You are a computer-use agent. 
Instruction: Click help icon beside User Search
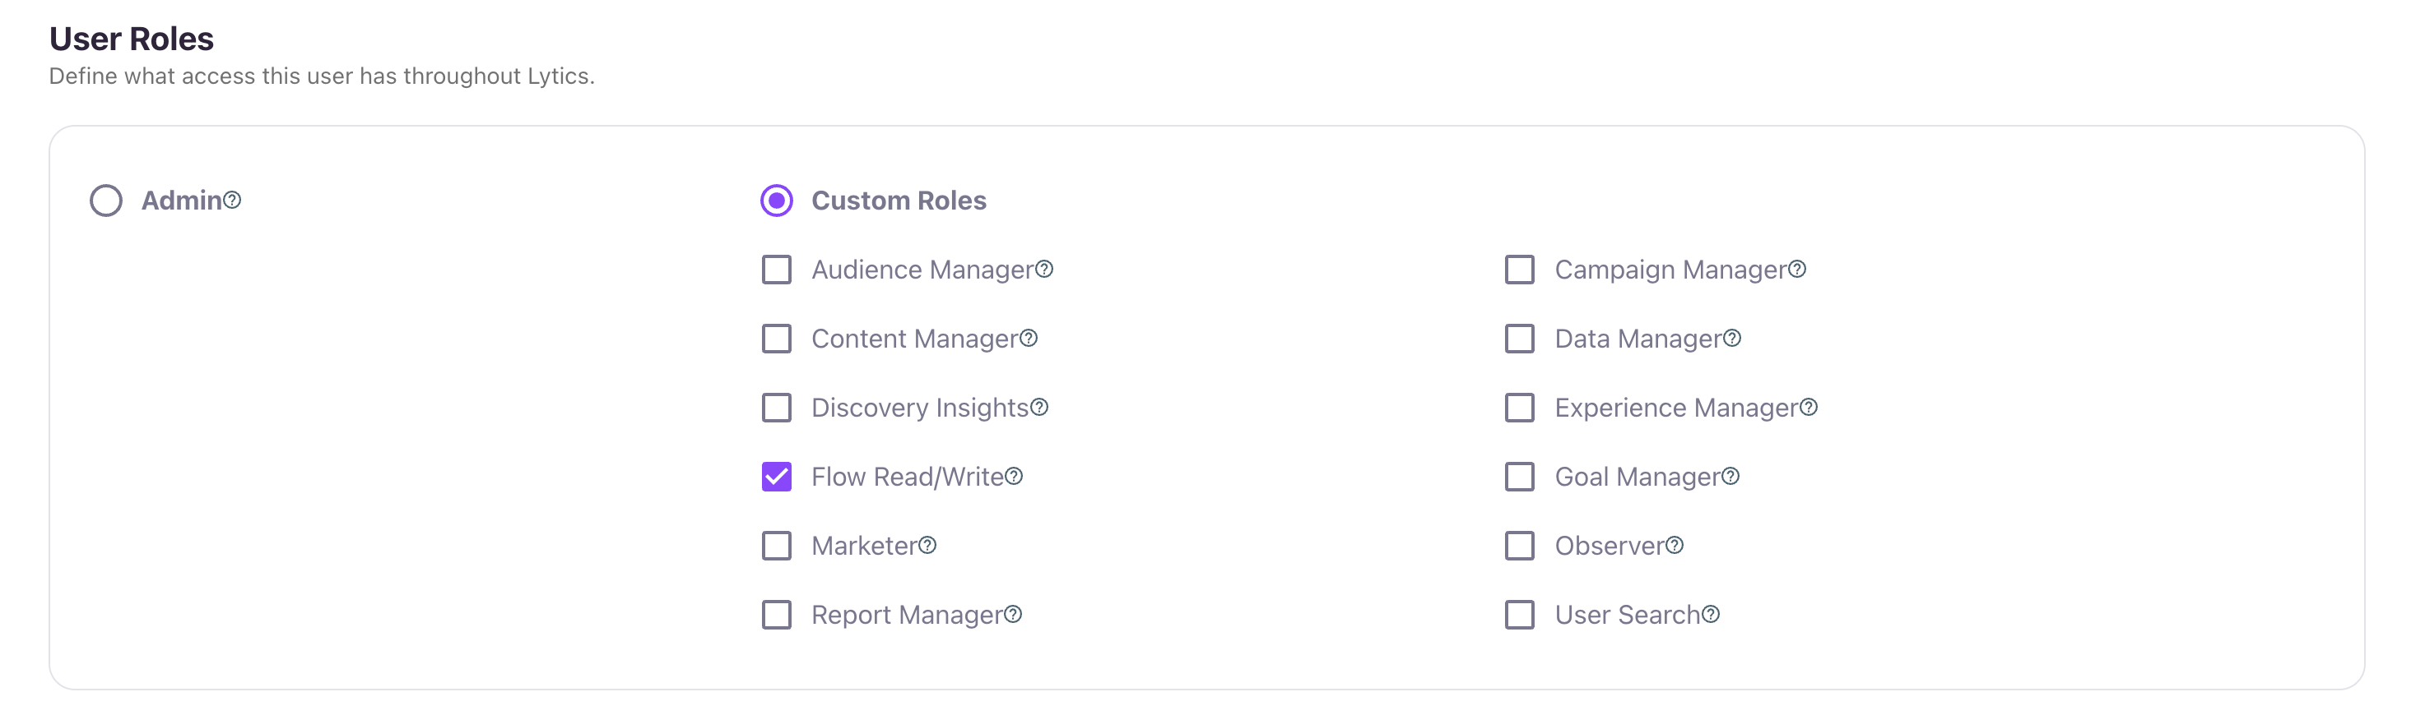(x=1711, y=614)
